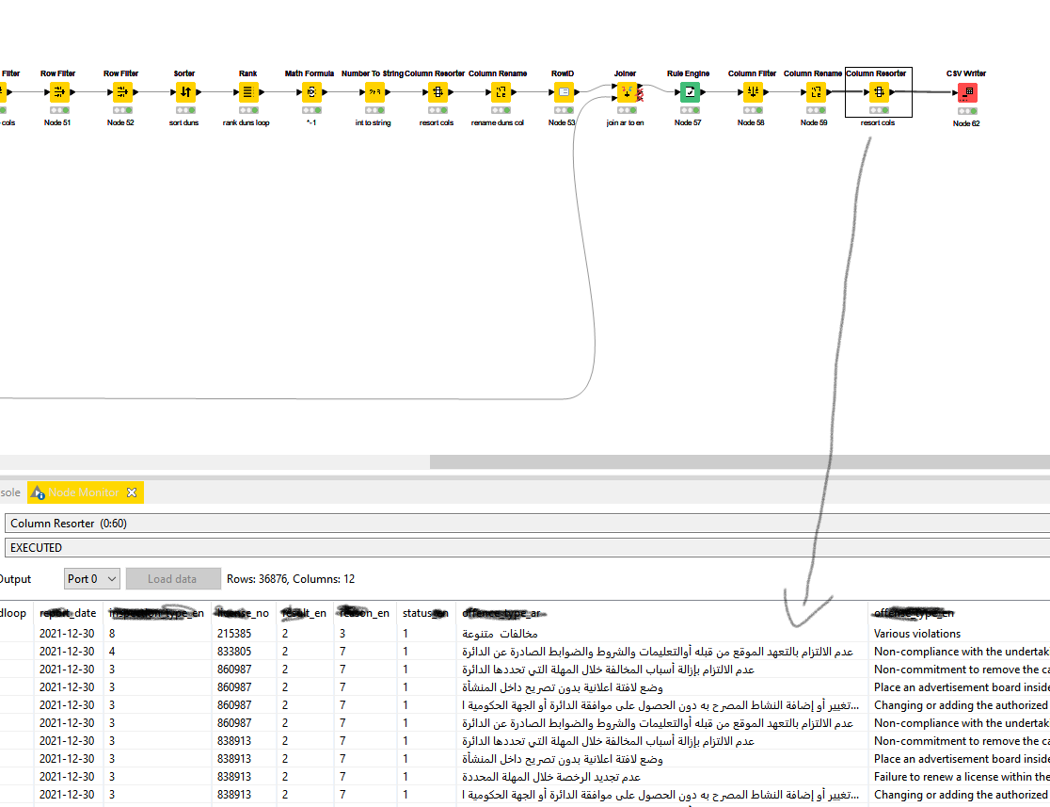The height and width of the screenshot is (807, 1050).
Task: Click the horizontal scrollbar under workflow canvas
Action: [x=740, y=462]
